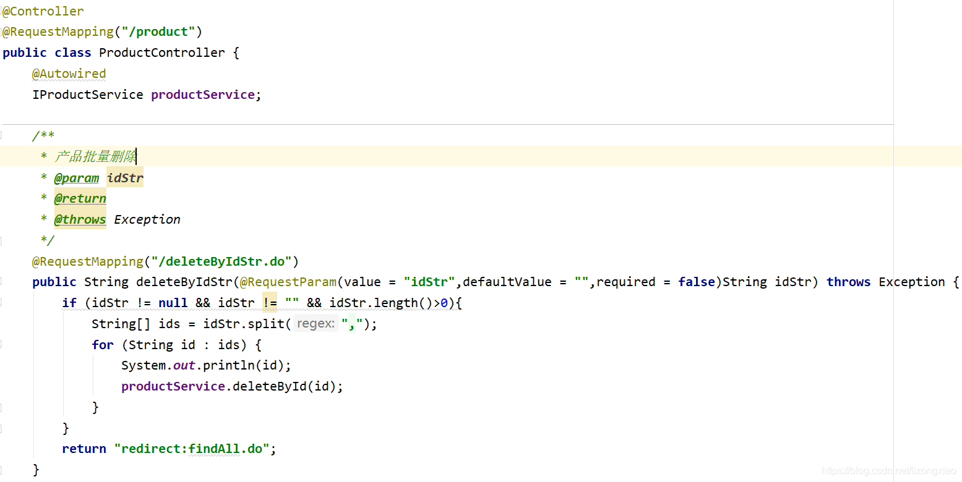Click the throws keyword in the method signature

tap(849, 282)
